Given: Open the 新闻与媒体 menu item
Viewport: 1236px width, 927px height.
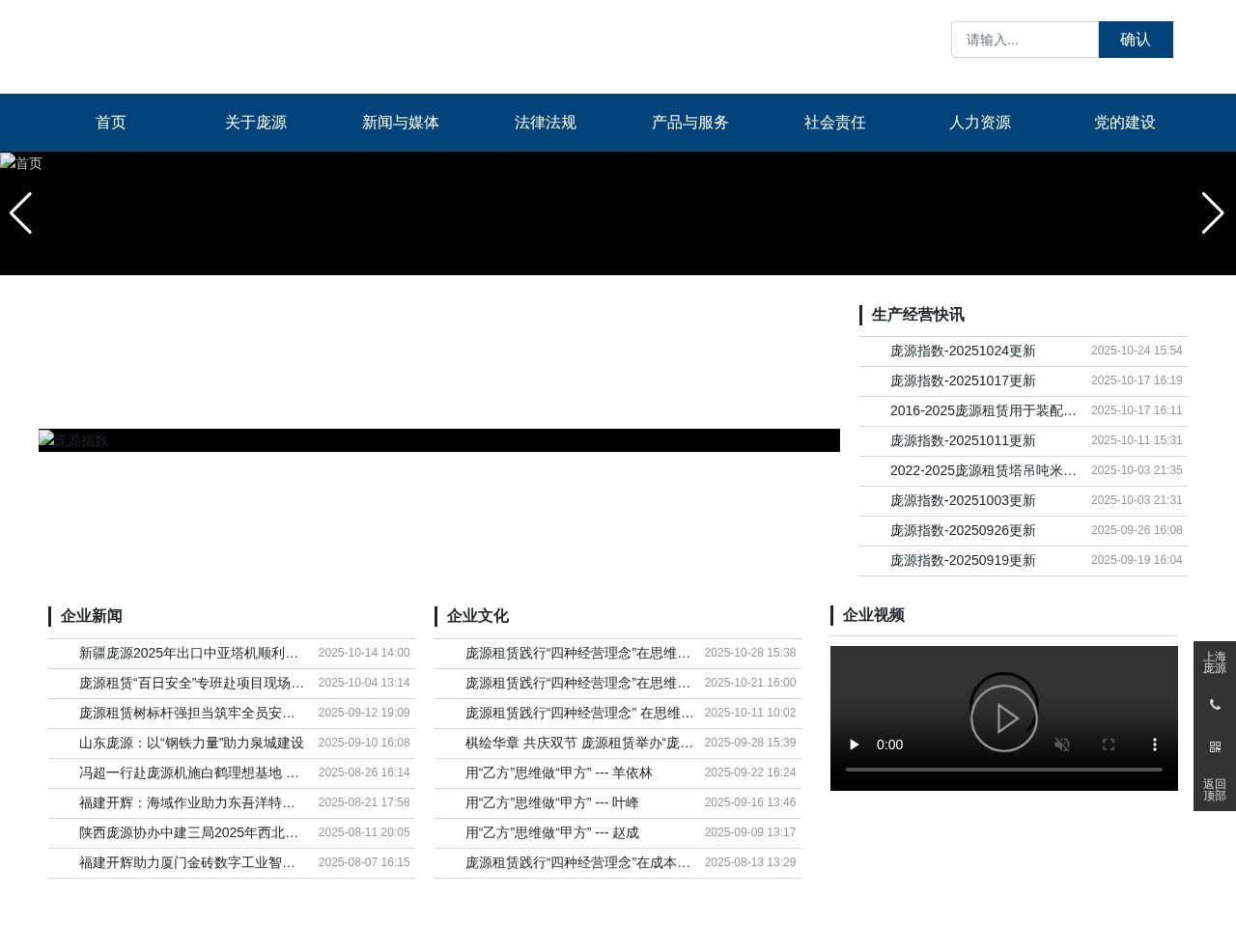Looking at the screenshot, I should pyautogui.click(x=400, y=123).
